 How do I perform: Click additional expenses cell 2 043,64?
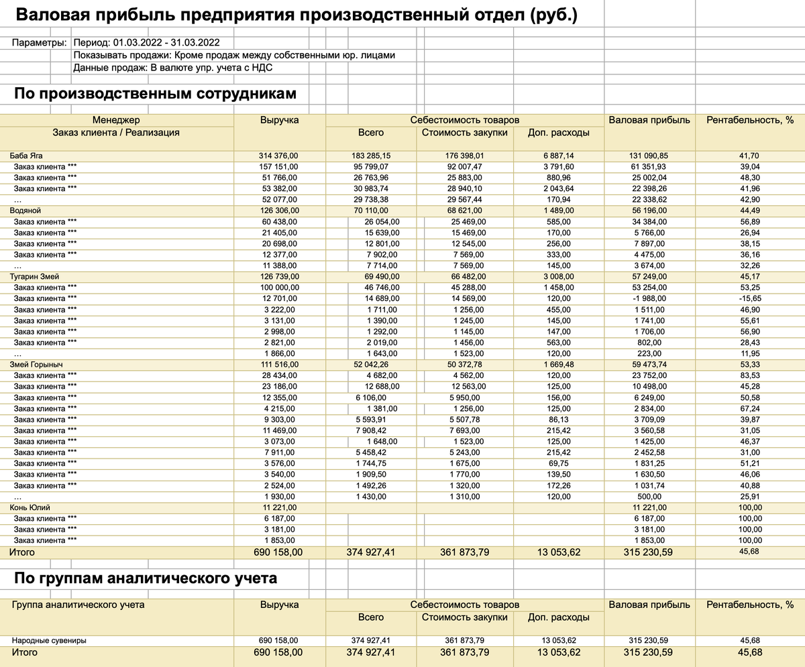pos(558,188)
